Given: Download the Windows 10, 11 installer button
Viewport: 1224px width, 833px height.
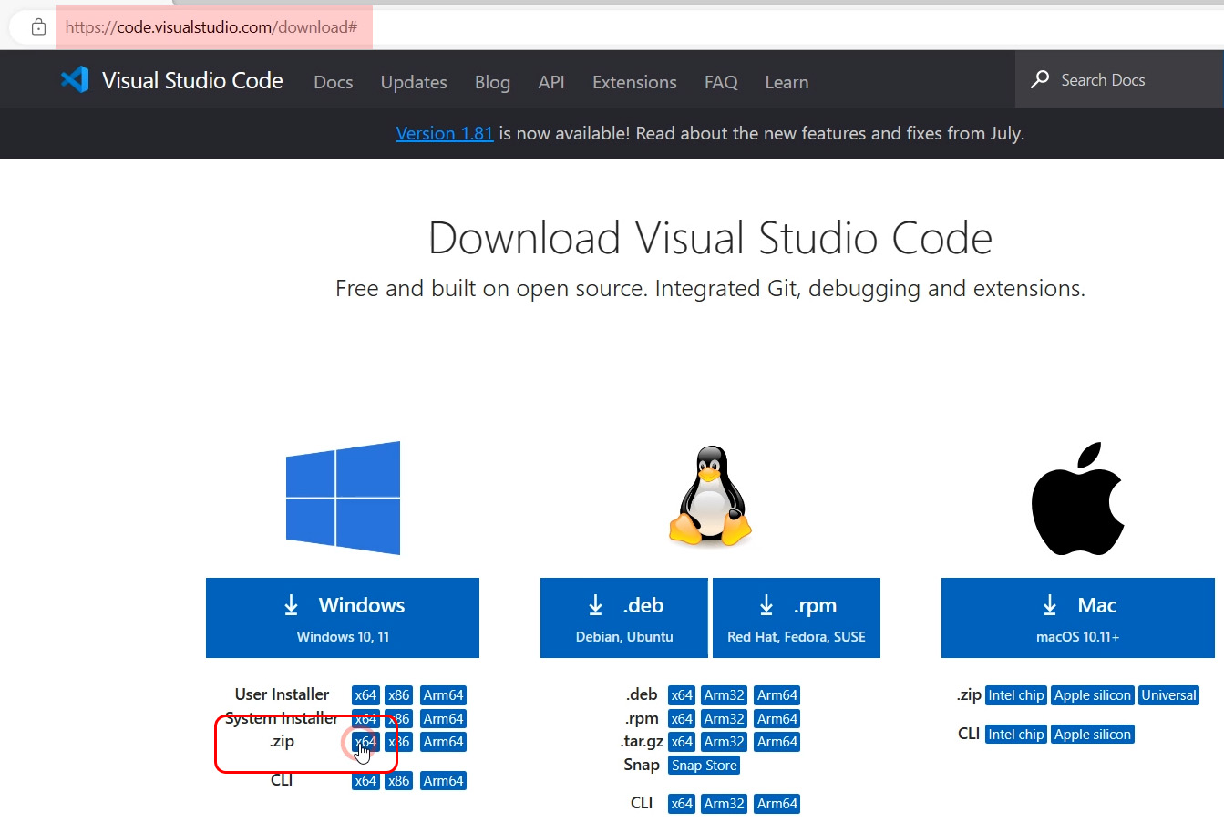Looking at the screenshot, I should pyautogui.click(x=343, y=618).
